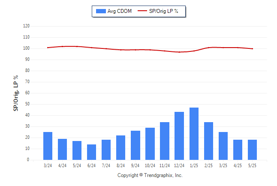Click the 9/24 bar
Viewport: 277px width, 186px height.
[135, 145]
